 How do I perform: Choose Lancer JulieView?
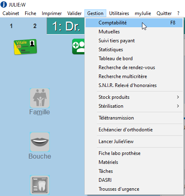point(134,142)
